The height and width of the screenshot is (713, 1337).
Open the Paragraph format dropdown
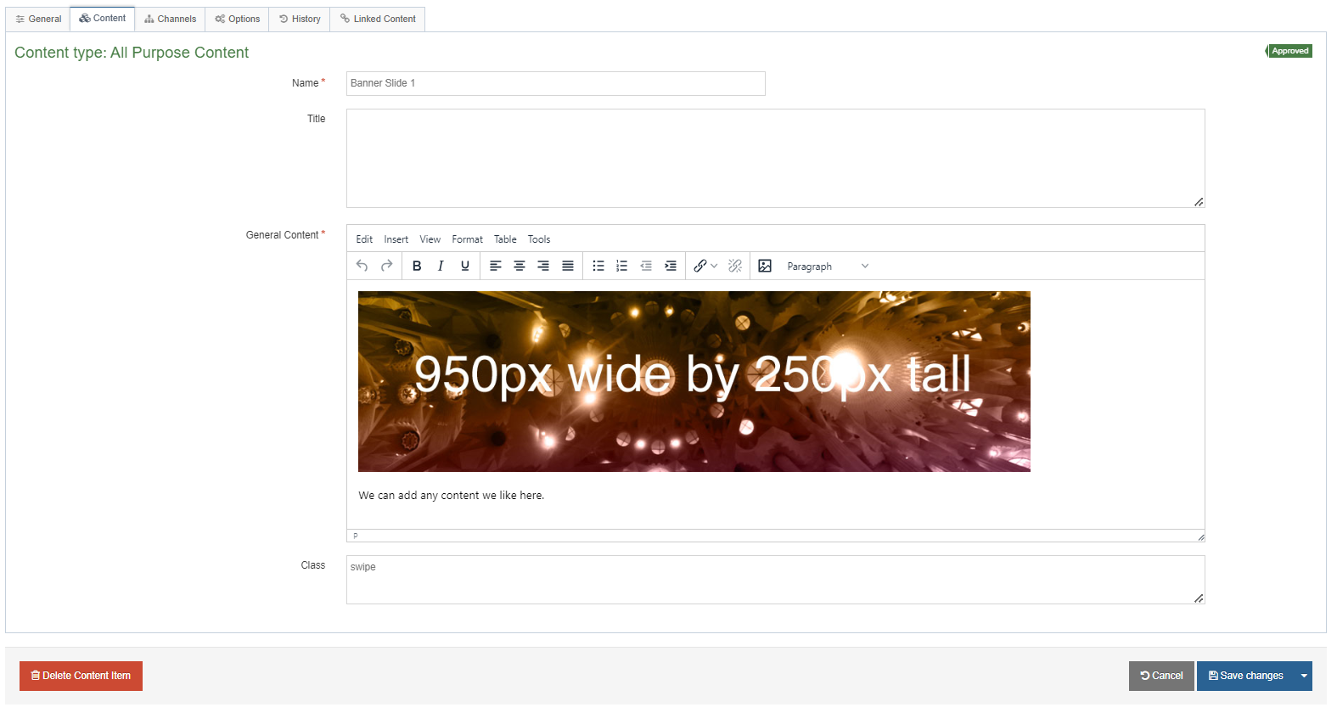coord(828,266)
